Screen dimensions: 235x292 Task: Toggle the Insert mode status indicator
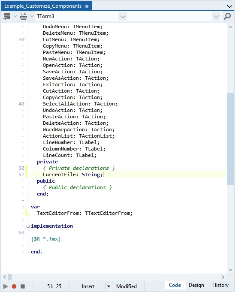click(x=88, y=286)
